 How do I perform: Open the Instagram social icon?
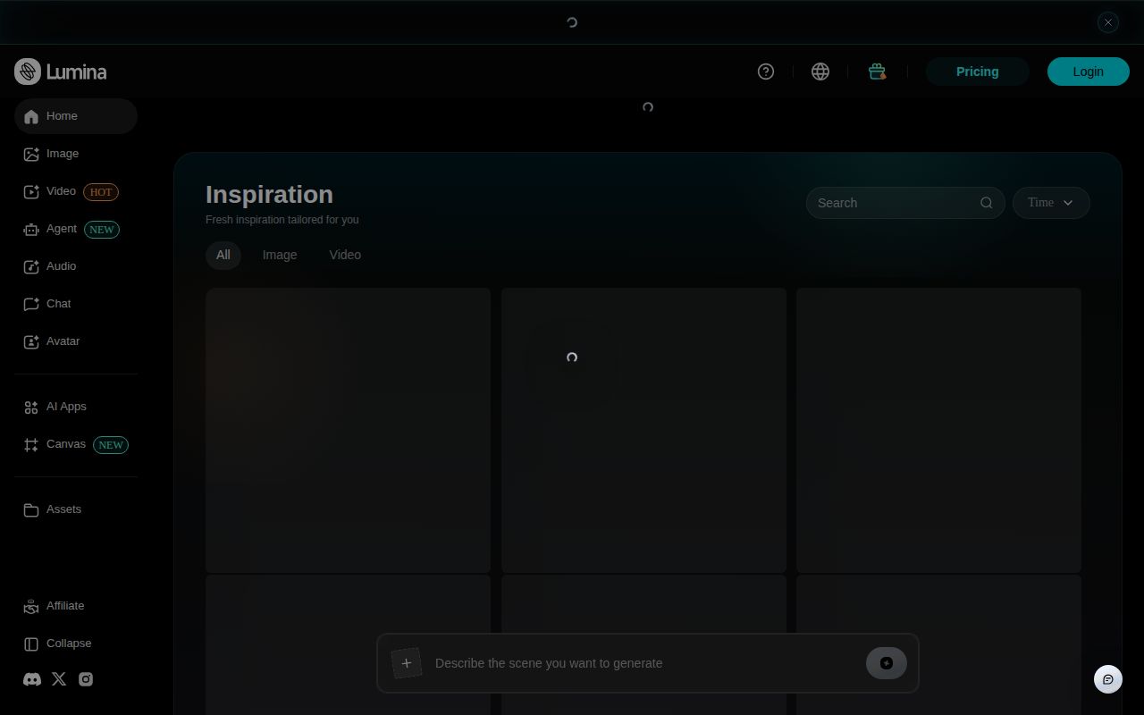86,679
